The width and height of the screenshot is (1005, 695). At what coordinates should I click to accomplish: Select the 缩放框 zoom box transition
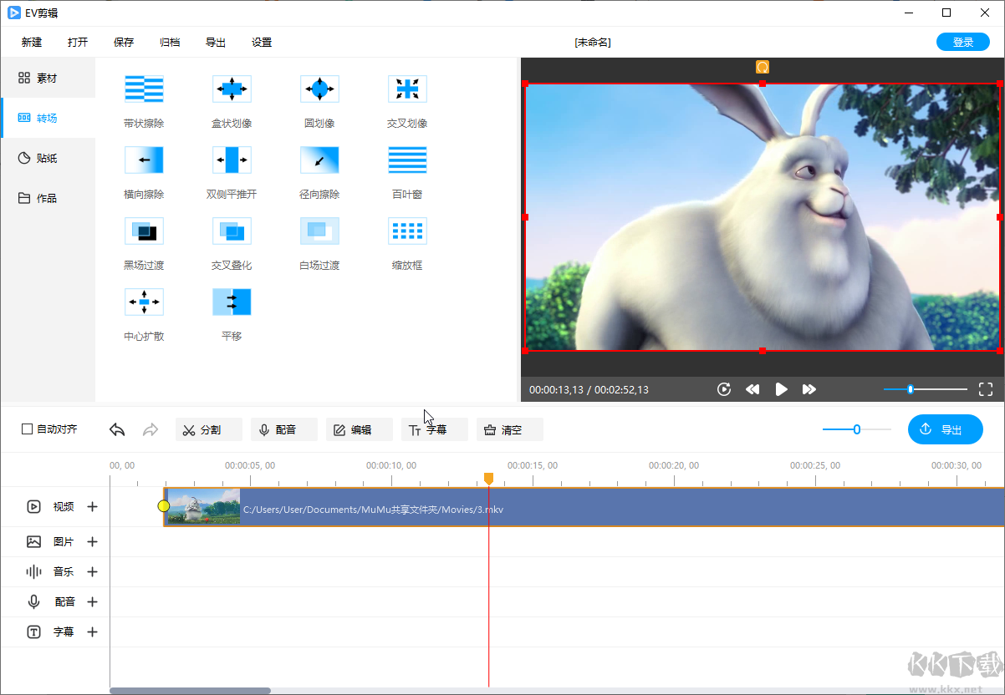click(x=407, y=231)
